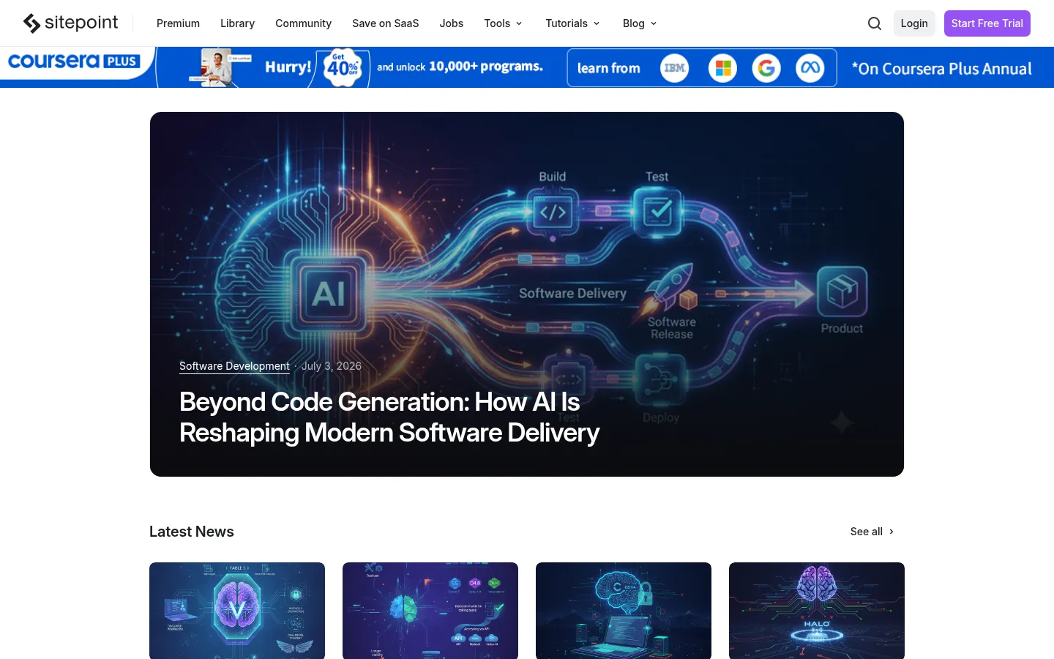
Task: Click the Google logo in banner
Action: (766, 68)
